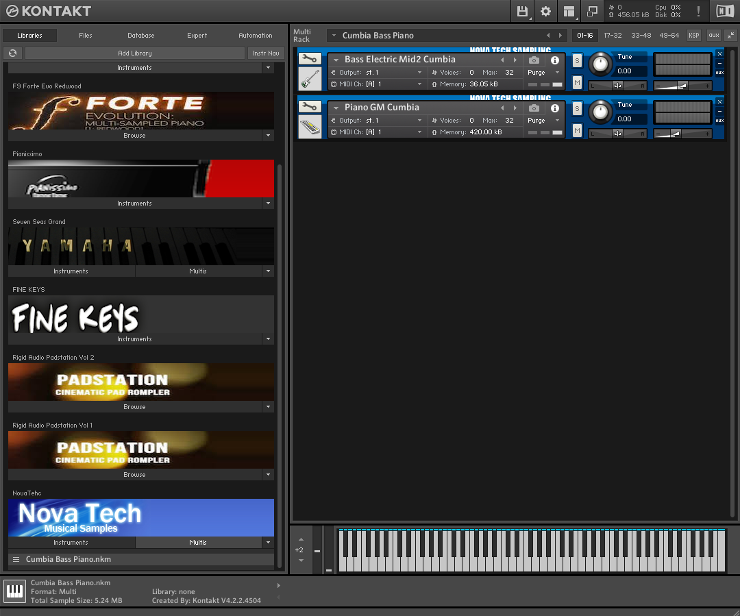Viewport: 740px width, 616px height.
Task: Show info for Bass Electric Mid2 Cumbia
Action: pyautogui.click(x=555, y=60)
